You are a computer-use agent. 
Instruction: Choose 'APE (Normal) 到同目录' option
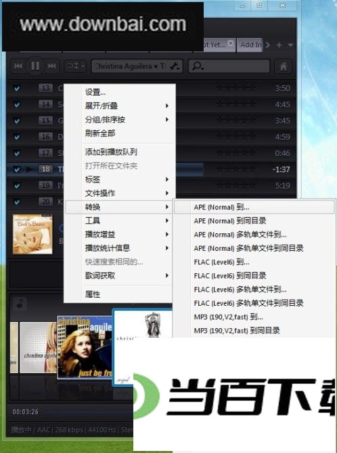(254, 220)
